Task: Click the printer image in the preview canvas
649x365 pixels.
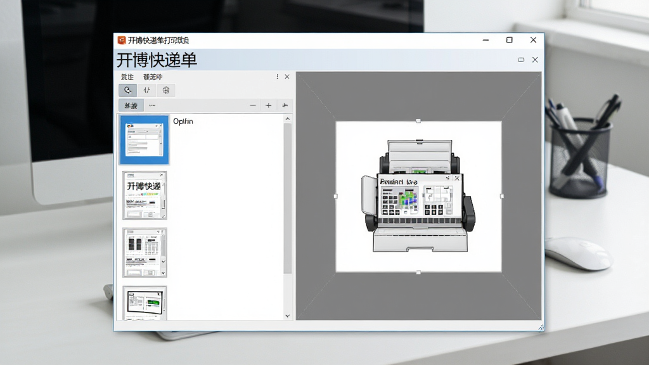Action: [418, 196]
